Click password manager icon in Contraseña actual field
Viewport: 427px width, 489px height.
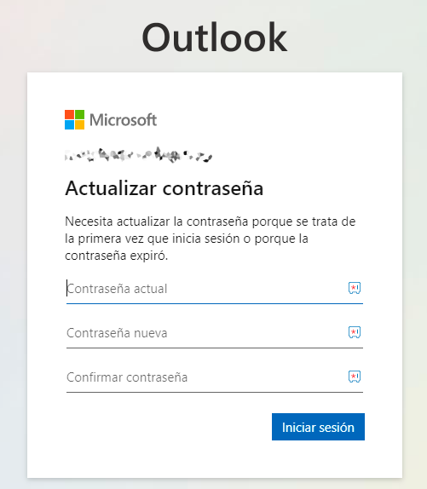click(x=355, y=288)
